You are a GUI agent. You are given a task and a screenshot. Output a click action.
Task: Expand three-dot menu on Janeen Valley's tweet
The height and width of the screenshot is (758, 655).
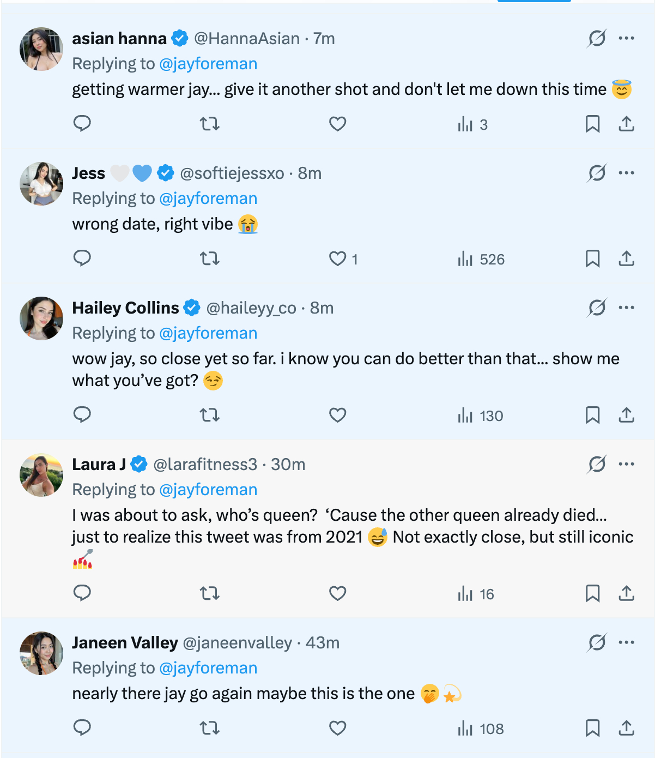627,642
